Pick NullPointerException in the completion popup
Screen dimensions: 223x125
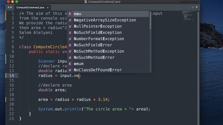point(108,26)
